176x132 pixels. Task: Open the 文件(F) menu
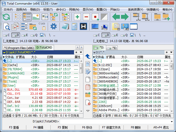pyautogui.click(x=8, y=9)
